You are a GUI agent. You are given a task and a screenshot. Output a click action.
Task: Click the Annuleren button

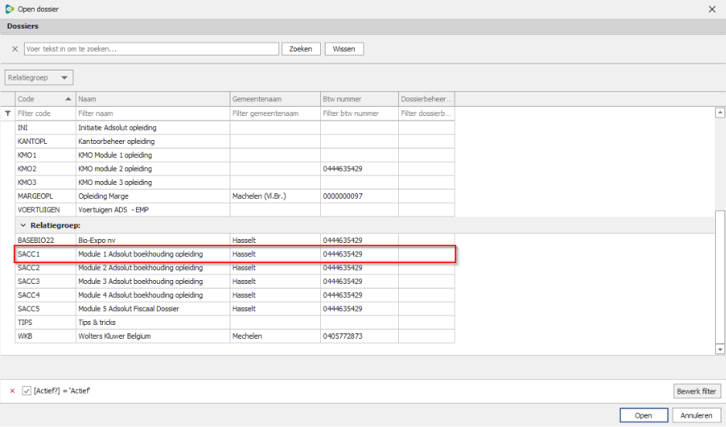697,415
